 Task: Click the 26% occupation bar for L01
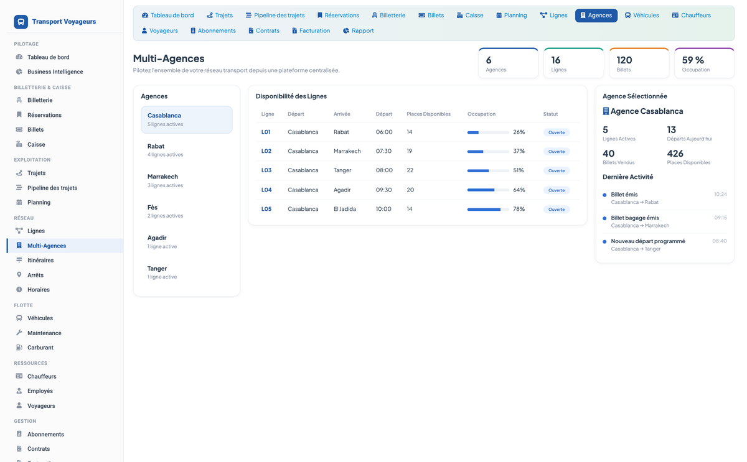[488, 132]
